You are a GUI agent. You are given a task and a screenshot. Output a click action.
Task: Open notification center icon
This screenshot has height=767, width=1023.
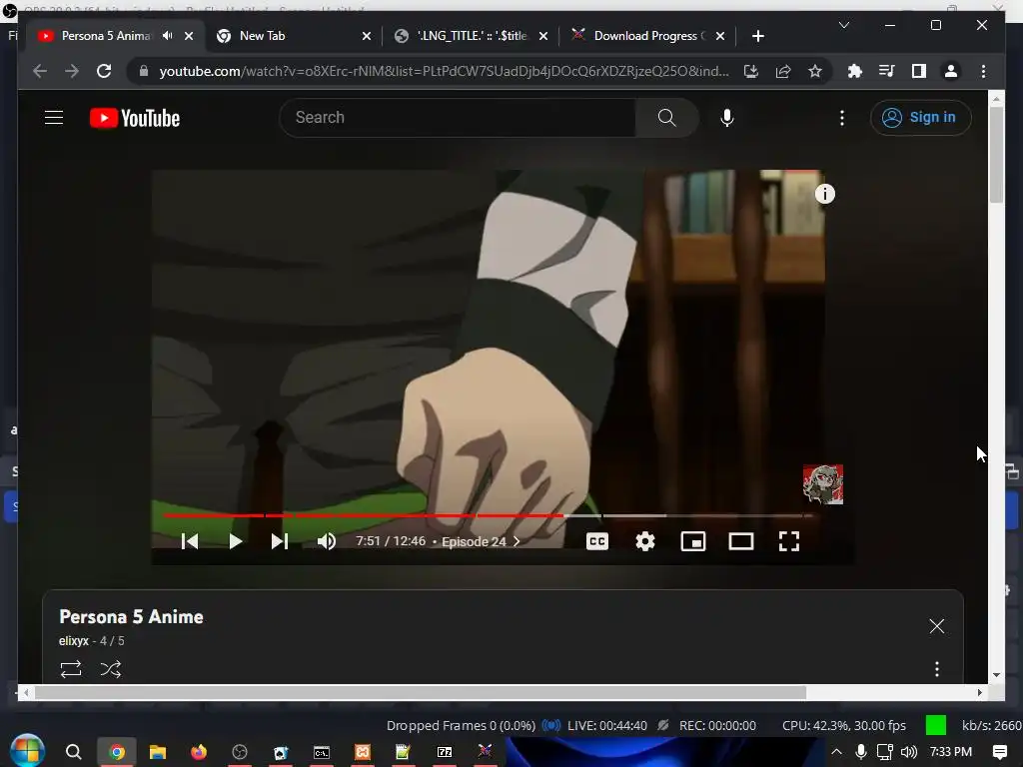pos(999,752)
